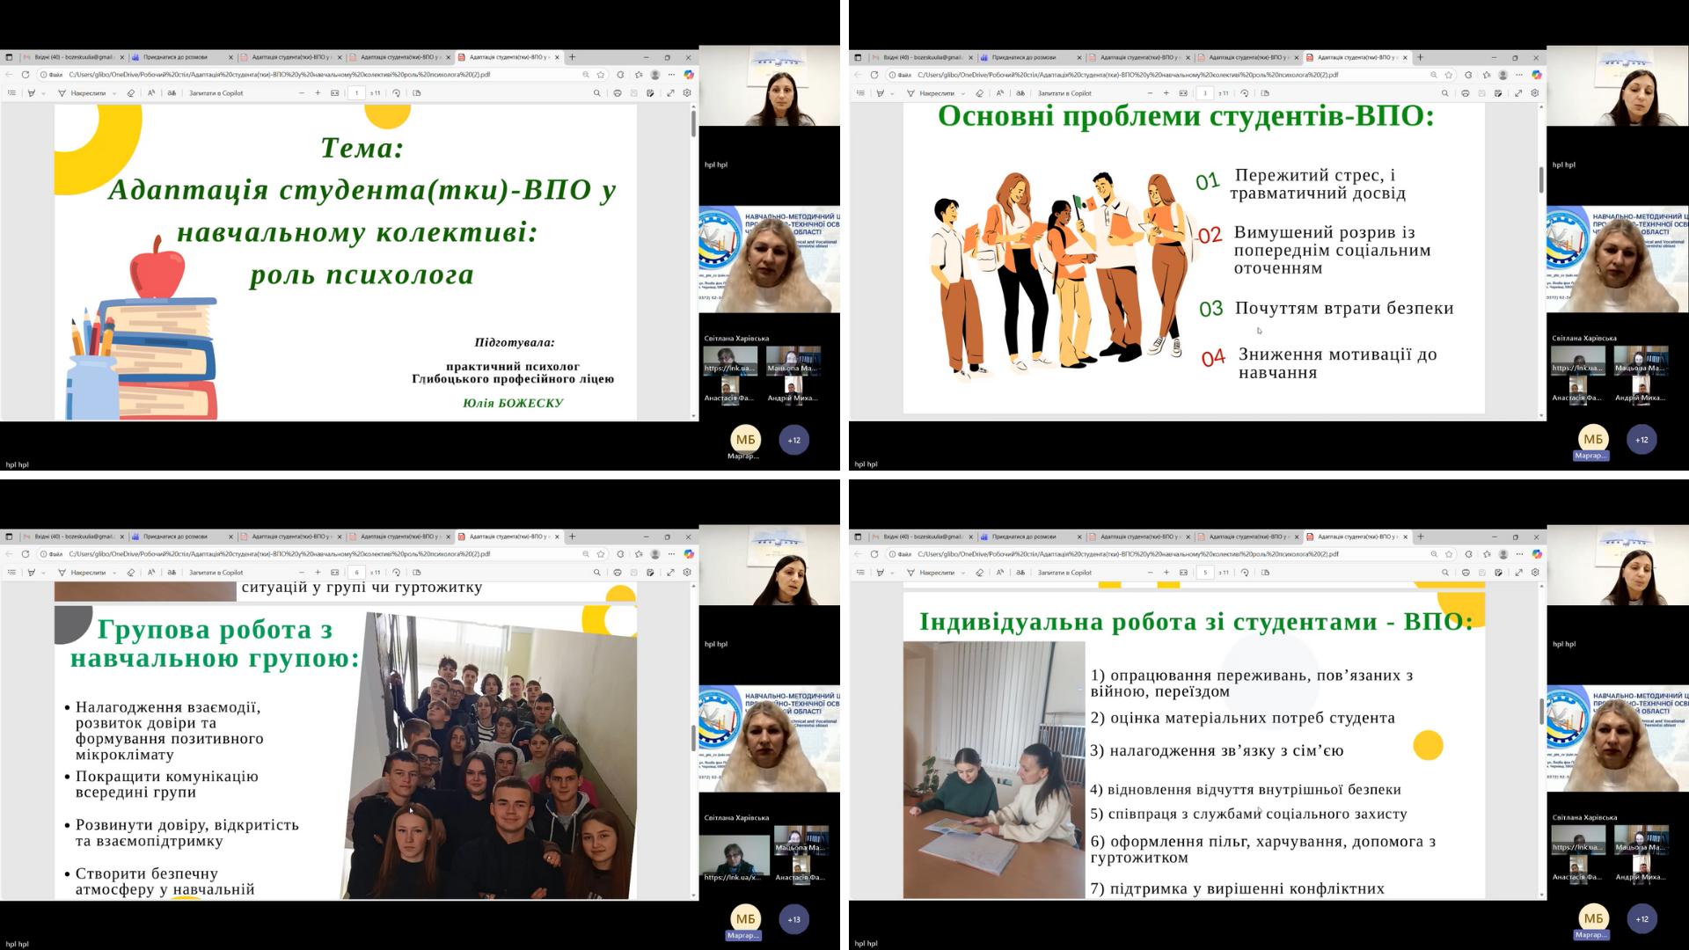Open browser three-dots menu in top-right window

1519,75
